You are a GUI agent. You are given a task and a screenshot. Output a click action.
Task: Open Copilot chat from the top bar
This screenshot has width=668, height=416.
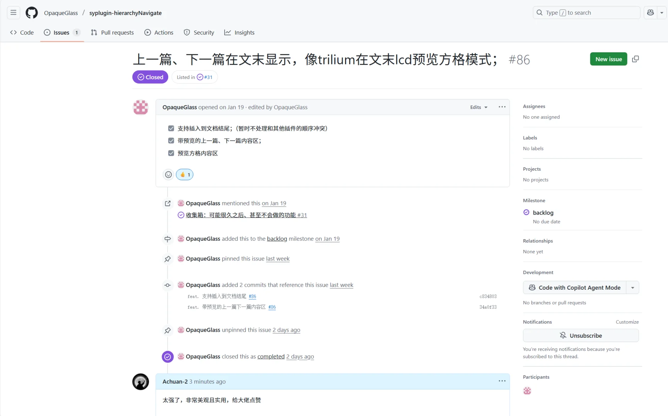click(650, 12)
